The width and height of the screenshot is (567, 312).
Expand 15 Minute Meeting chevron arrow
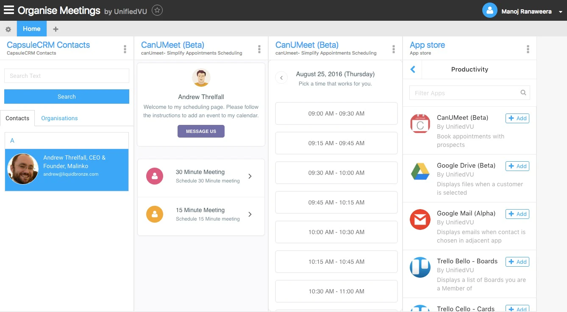(x=250, y=214)
